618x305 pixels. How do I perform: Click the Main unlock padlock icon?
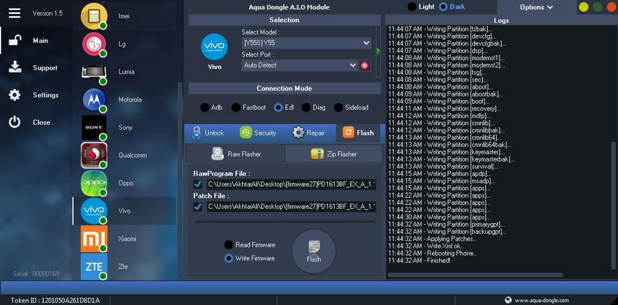coord(14,40)
